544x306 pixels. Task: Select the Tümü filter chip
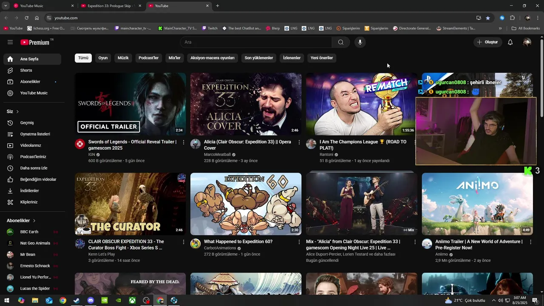pos(83,58)
